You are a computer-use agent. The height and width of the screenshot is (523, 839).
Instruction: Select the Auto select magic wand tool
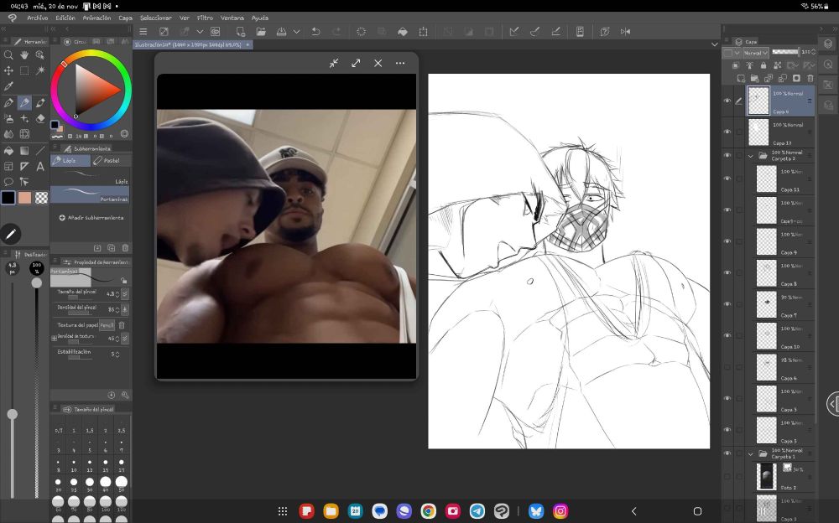click(x=40, y=70)
